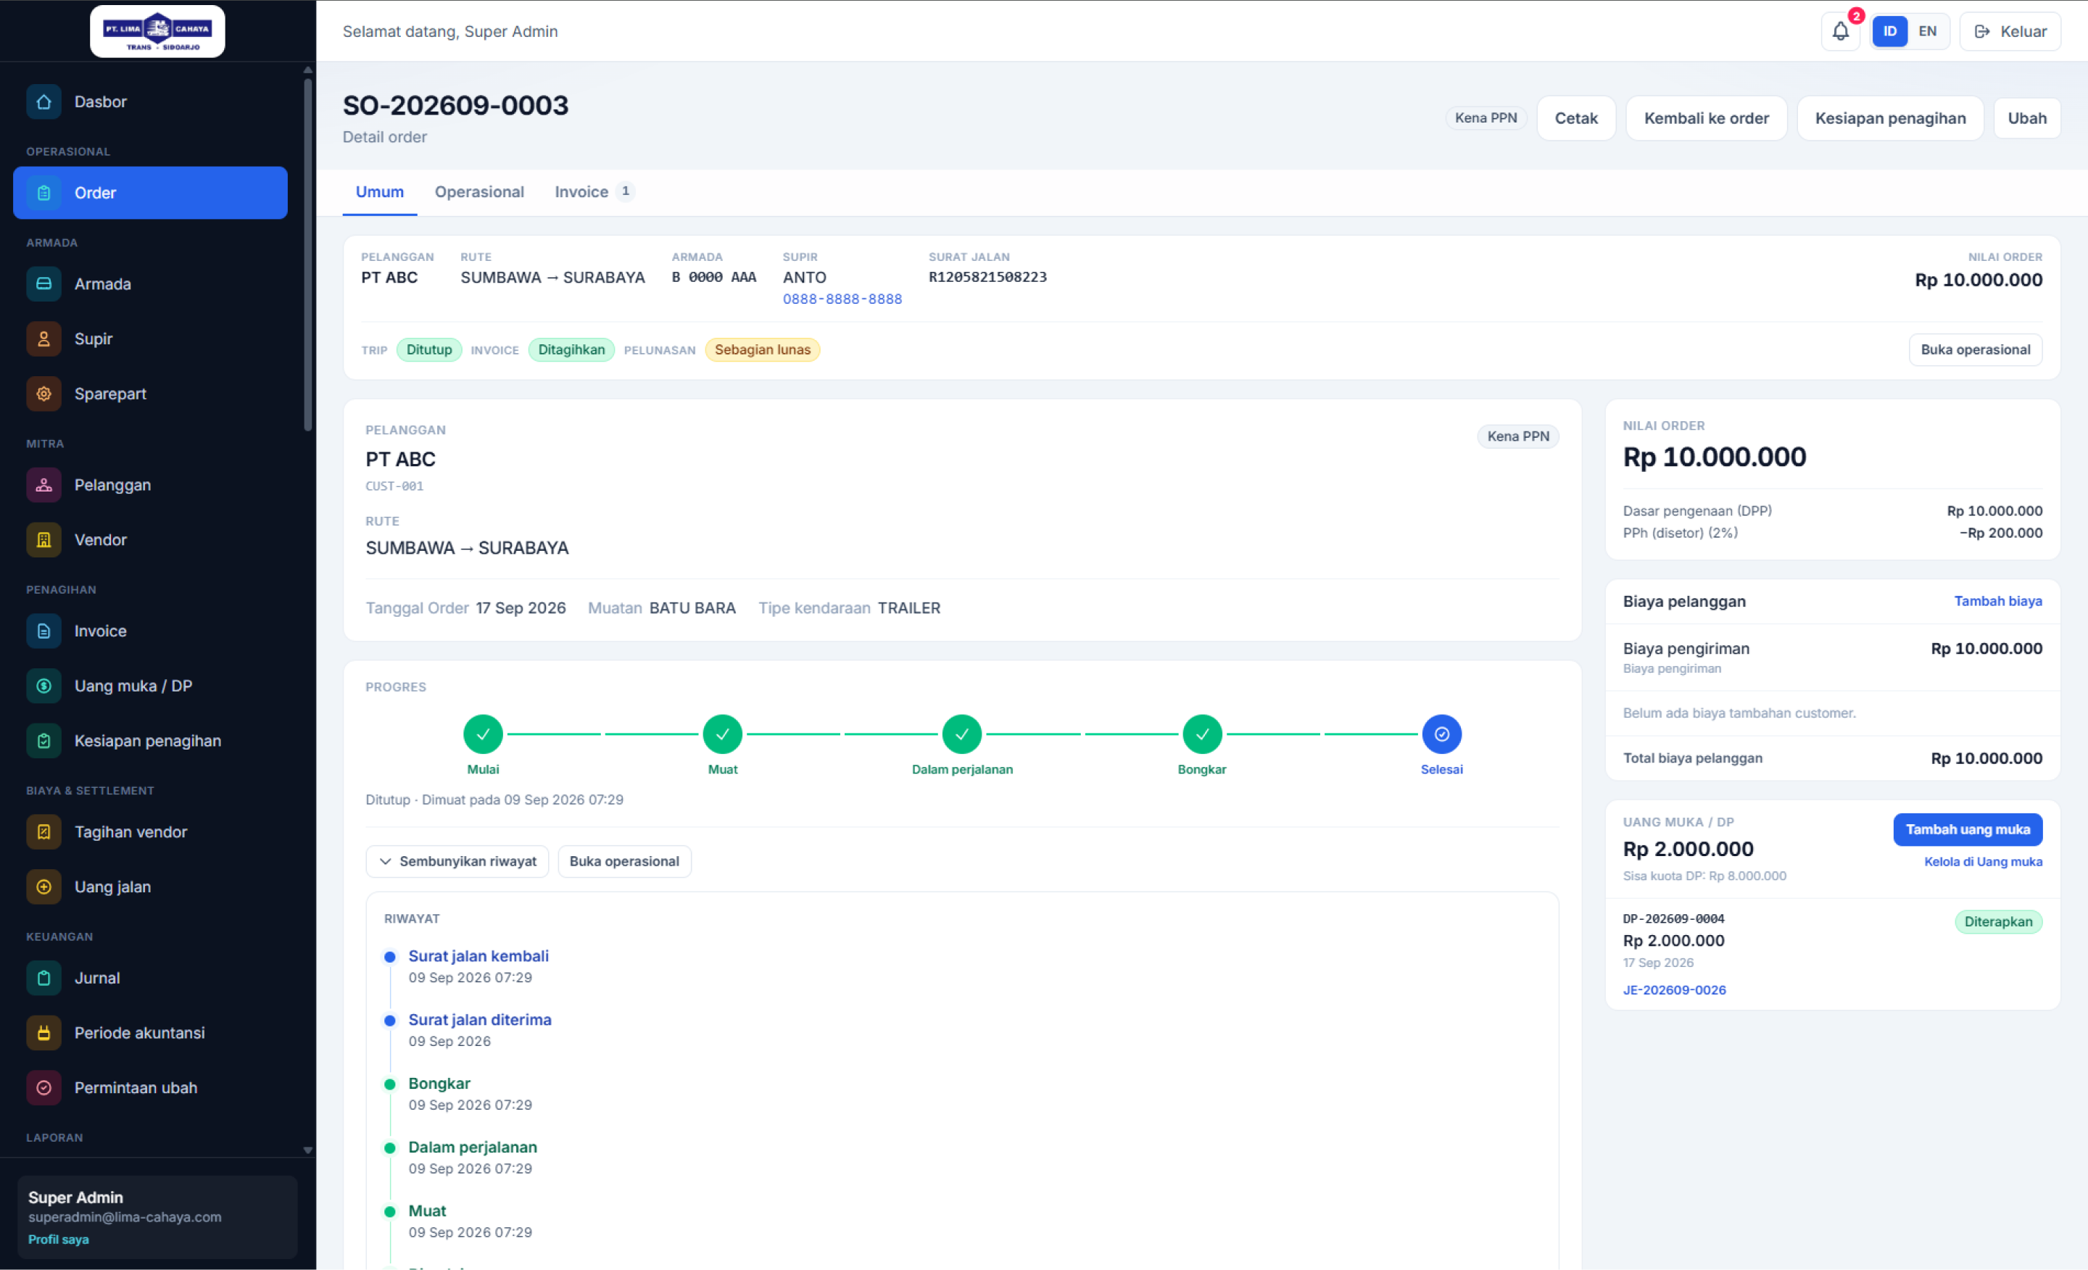The height and width of the screenshot is (1270, 2088).
Task: Open the Dasbor home icon
Action: [x=43, y=101]
